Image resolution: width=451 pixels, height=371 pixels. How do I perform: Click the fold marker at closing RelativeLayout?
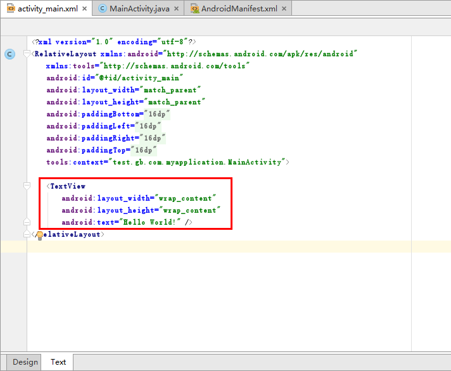click(x=27, y=234)
